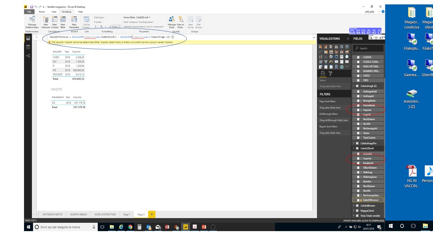Open the Format paint roller tab

(x=331, y=73)
